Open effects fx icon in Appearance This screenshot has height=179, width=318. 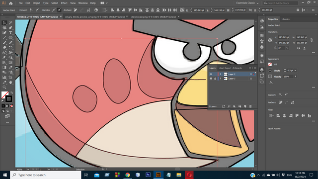[271, 83]
